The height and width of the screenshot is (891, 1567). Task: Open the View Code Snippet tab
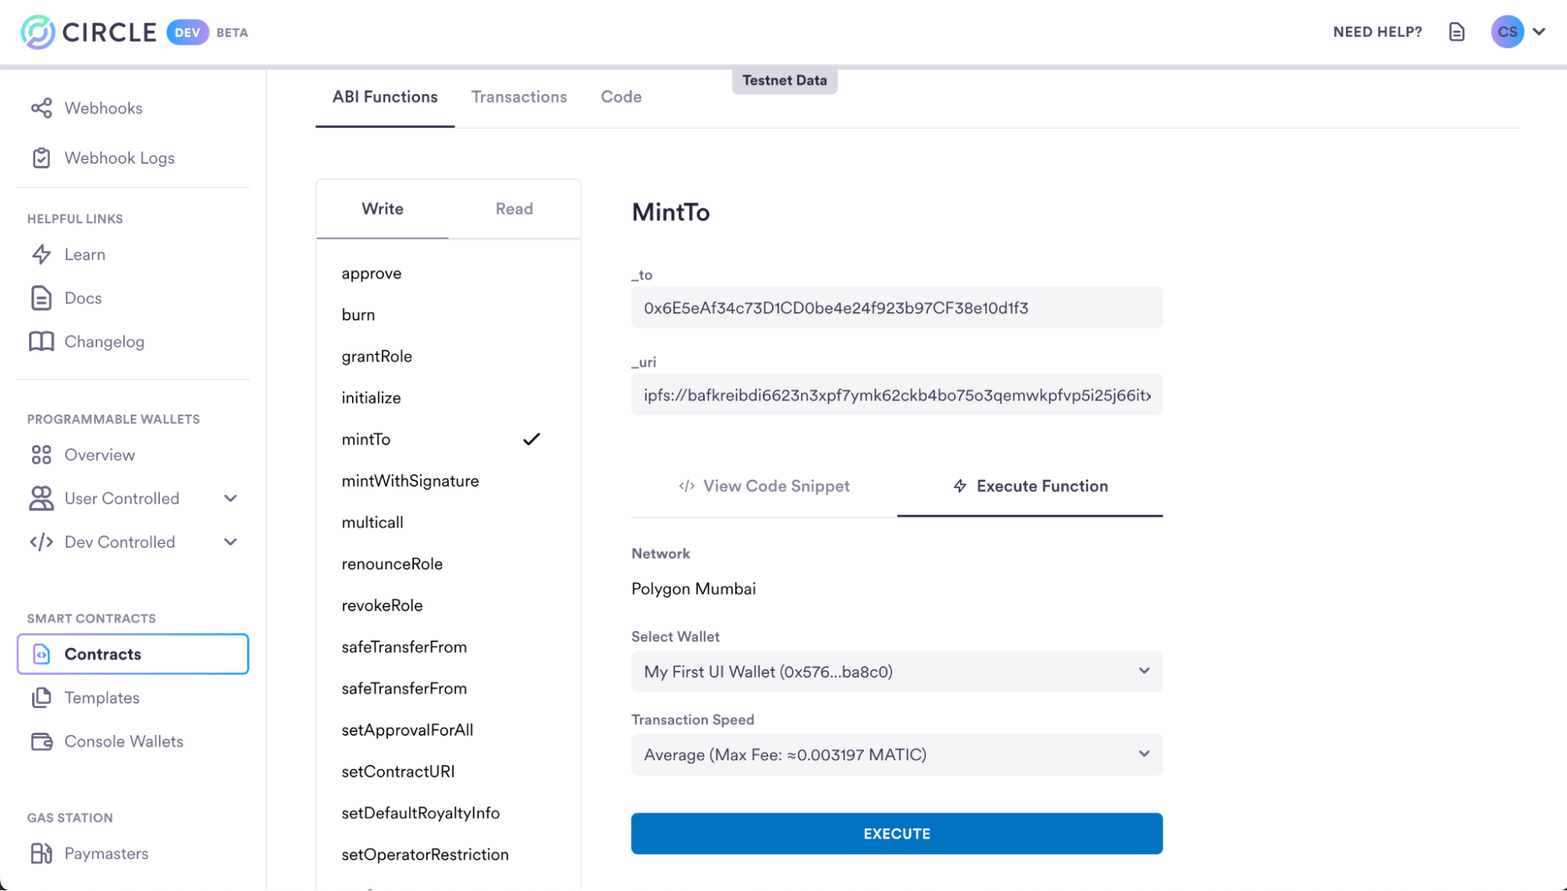pyautogui.click(x=764, y=487)
